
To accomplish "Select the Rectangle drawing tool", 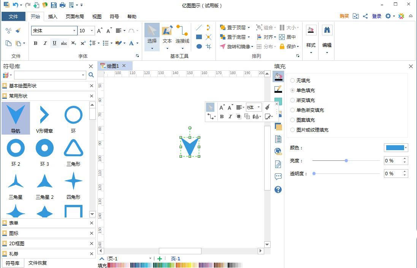I will tap(199, 36).
